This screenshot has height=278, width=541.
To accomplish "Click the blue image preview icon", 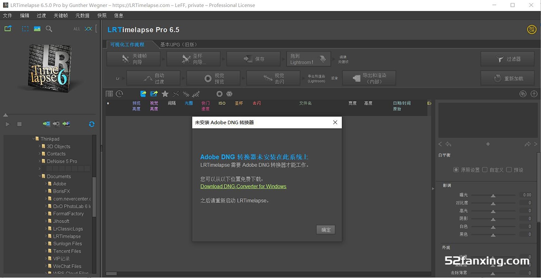I will click(x=37, y=28).
